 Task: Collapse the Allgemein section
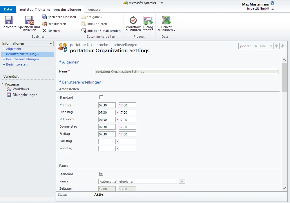point(60,62)
